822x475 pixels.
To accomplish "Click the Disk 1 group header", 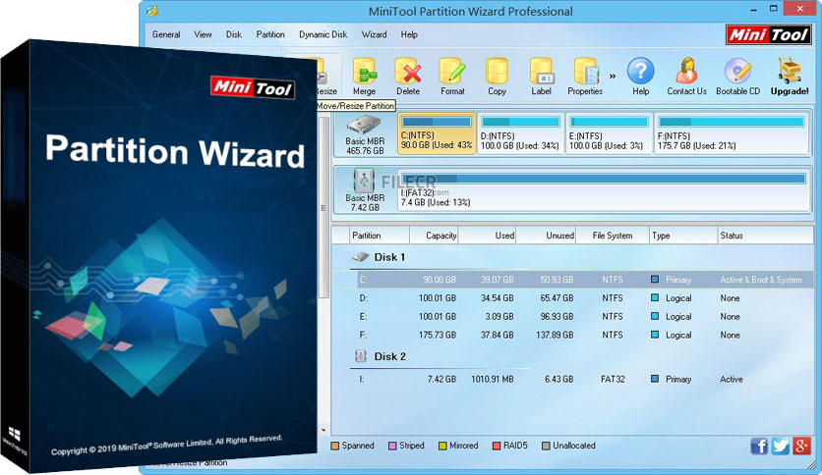I will tap(389, 257).
